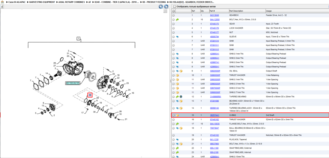
Task: Click box icon on S9950S00F shim row
Action: [177, 79]
